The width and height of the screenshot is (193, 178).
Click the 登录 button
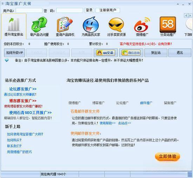[89, 10]
